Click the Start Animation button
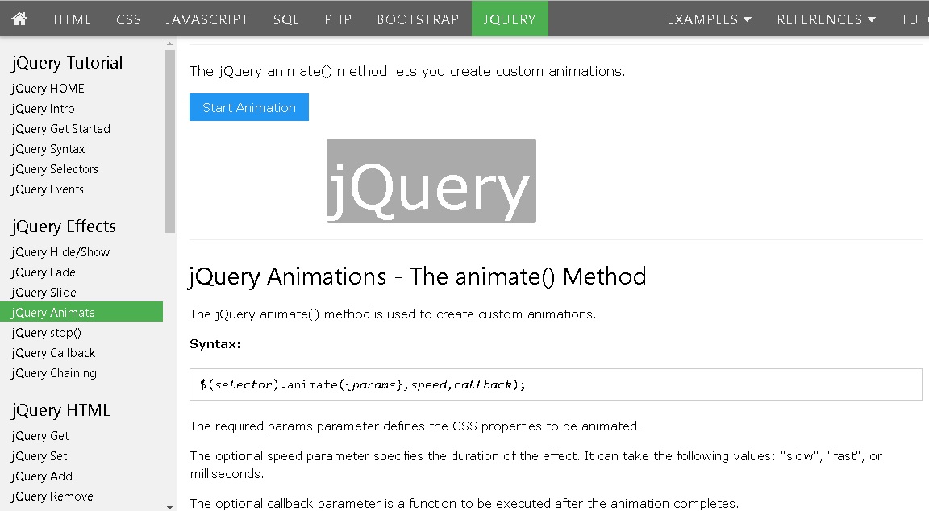 (x=249, y=107)
